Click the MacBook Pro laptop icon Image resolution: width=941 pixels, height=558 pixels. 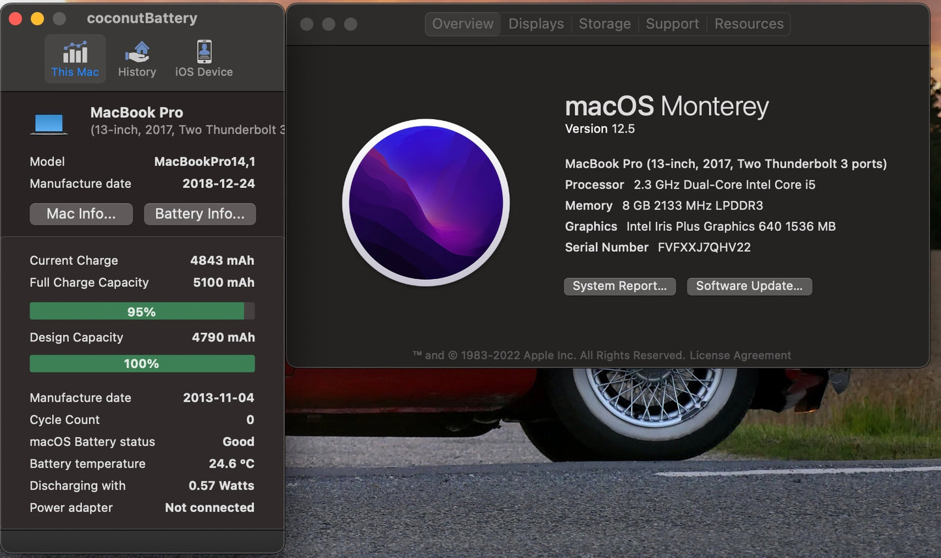49,122
